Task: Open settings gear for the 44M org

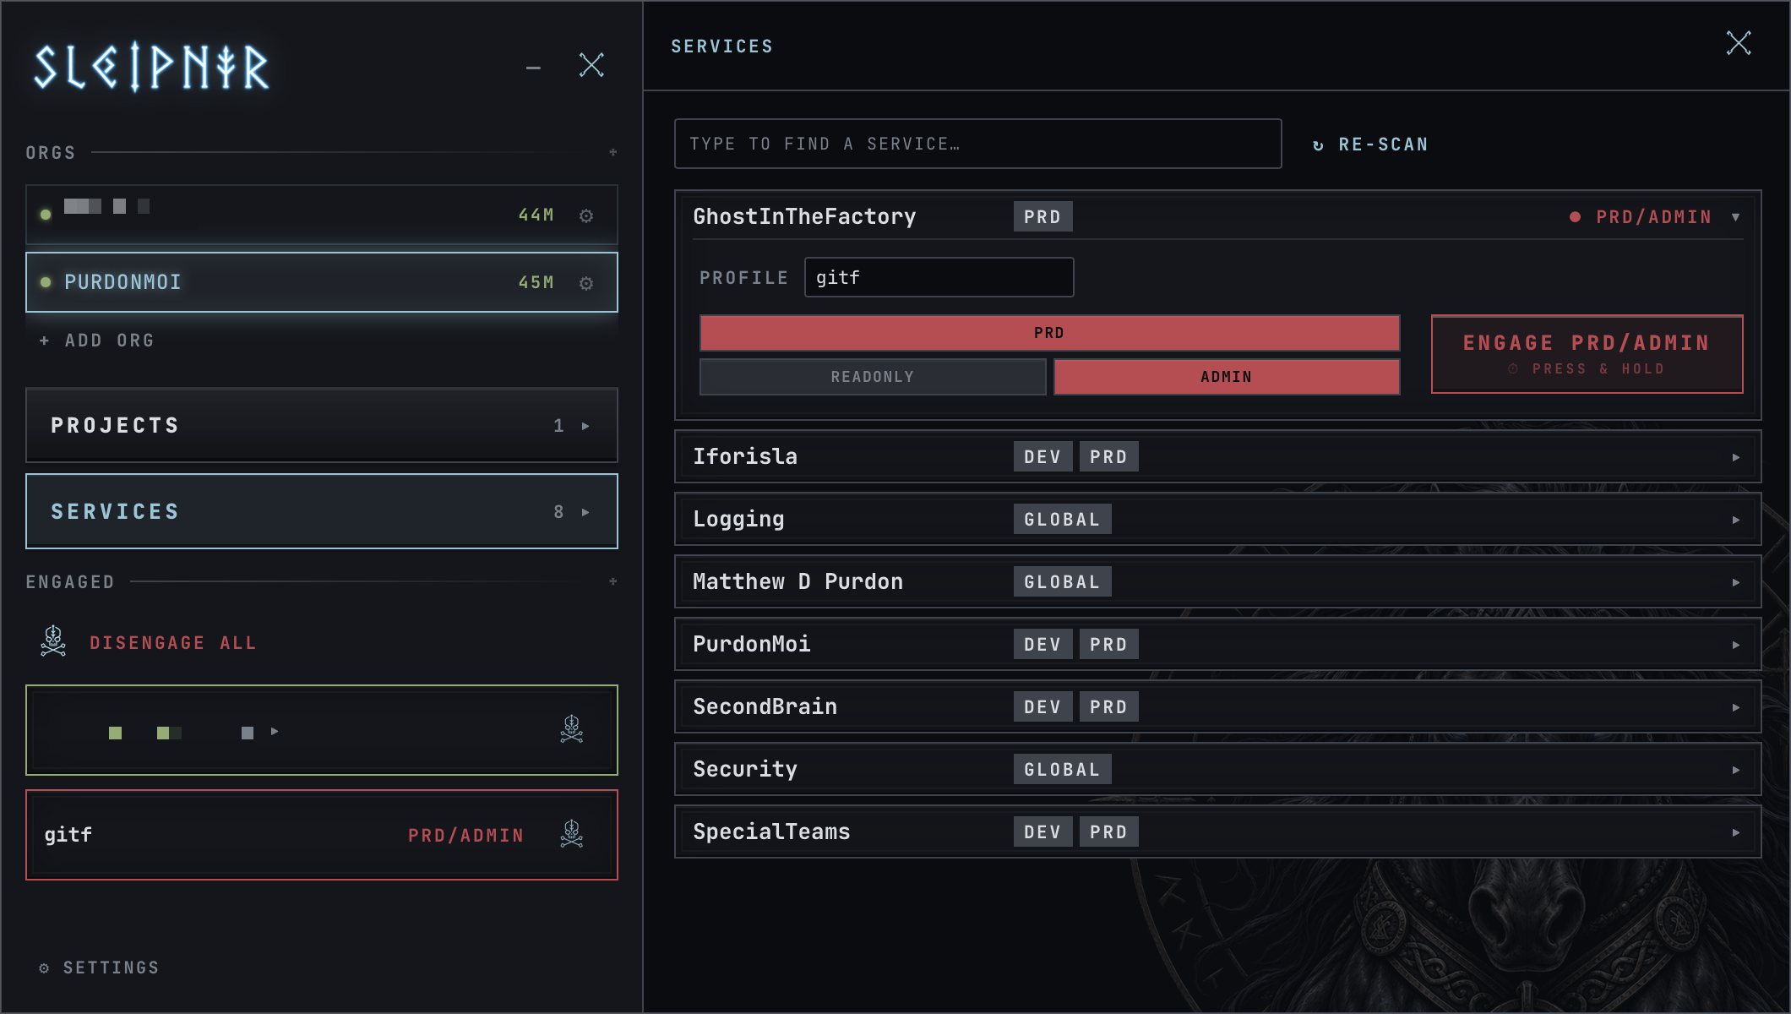Action: click(x=586, y=215)
